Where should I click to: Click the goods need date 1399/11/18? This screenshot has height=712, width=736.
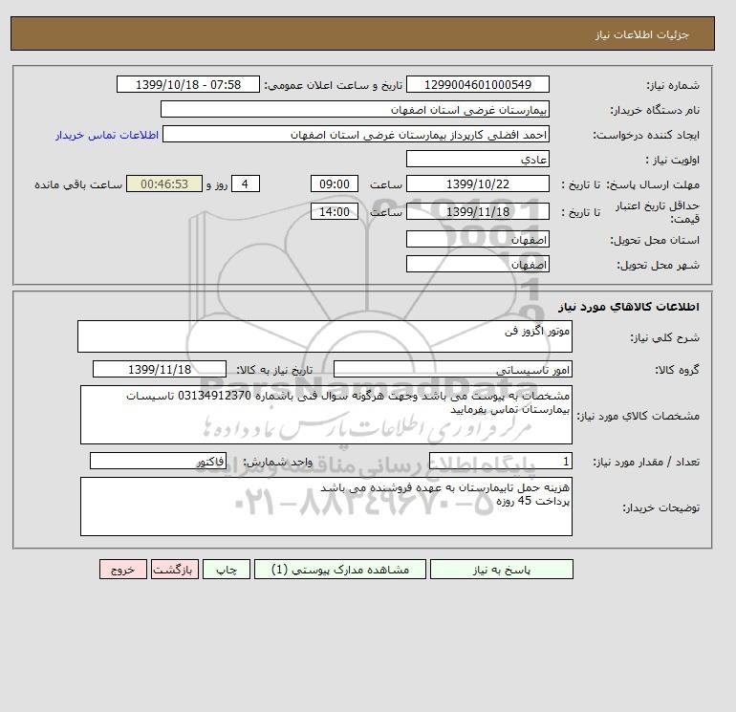pos(160,369)
